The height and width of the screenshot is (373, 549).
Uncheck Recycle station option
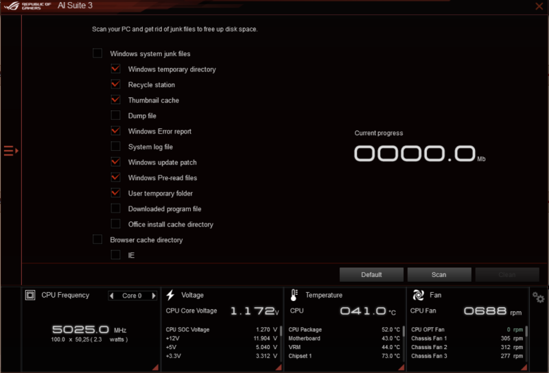115,84
